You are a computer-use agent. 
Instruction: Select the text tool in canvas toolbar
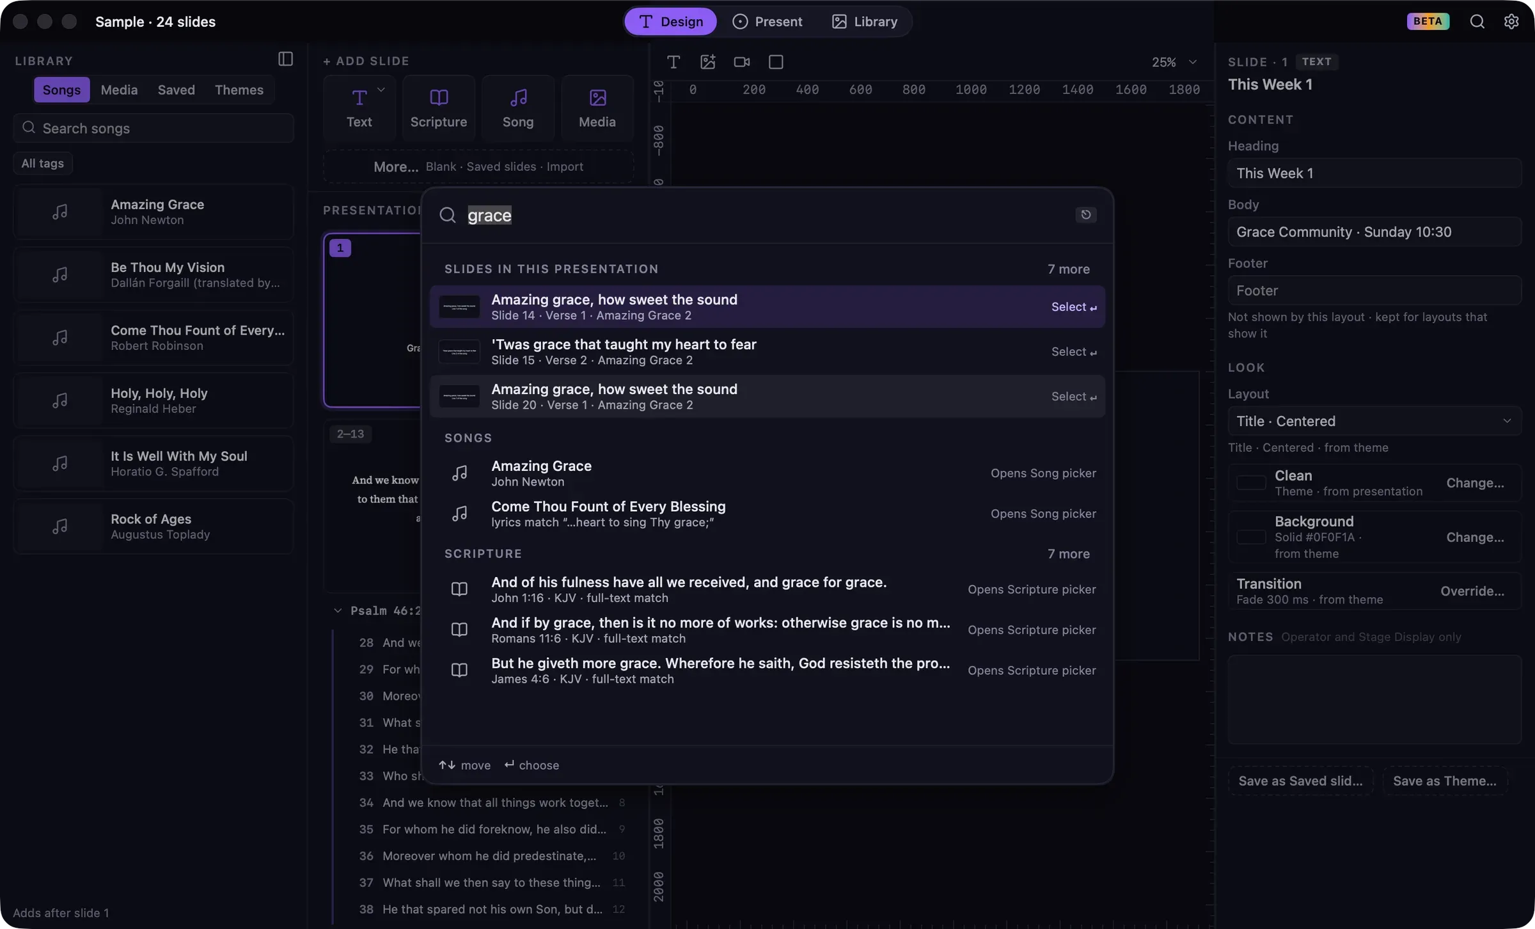673,62
